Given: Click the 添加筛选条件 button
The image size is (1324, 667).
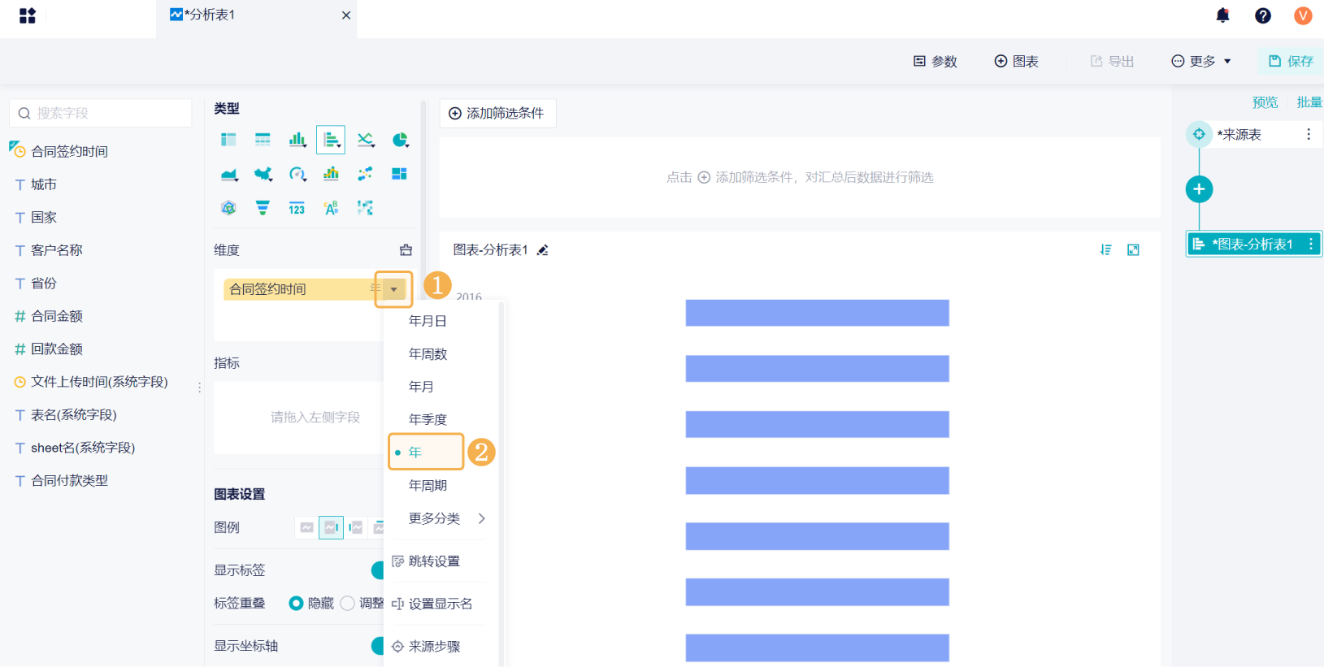Looking at the screenshot, I should (x=497, y=113).
